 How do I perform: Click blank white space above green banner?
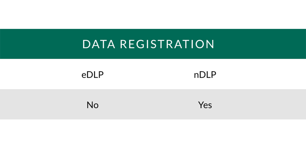pos(153,14)
